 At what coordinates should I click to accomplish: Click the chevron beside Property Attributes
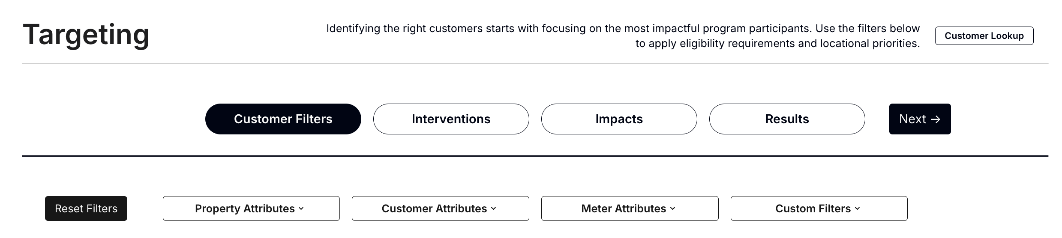pos(301,208)
